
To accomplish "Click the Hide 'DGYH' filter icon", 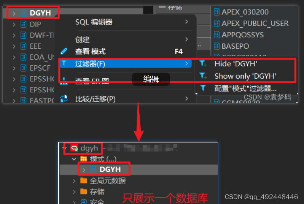I will tap(203, 63).
